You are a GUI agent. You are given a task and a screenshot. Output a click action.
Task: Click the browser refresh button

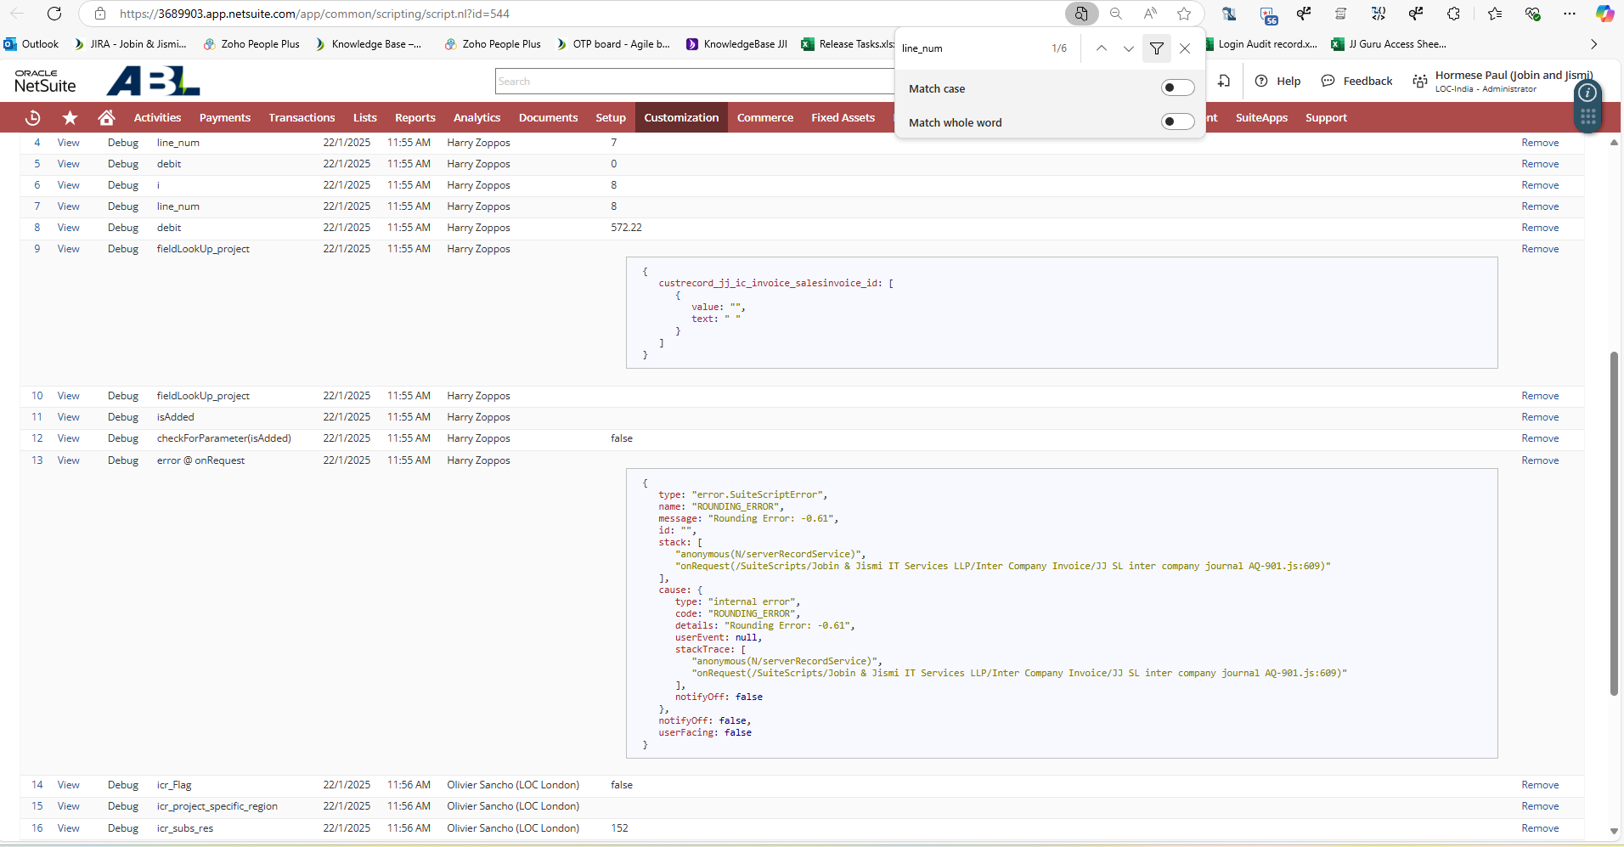[54, 14]
